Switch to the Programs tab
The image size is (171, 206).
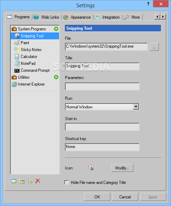point(19,17)
